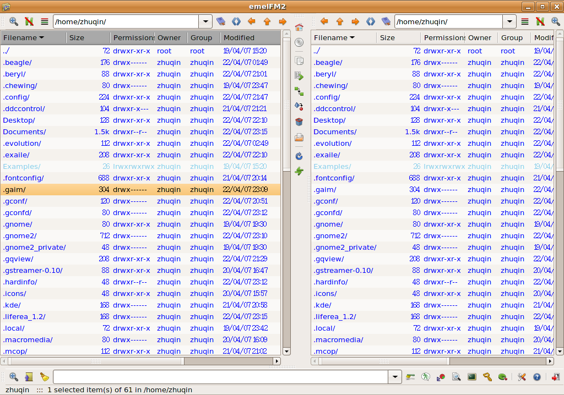
Task: Sort right pane by Size column
Action: click(x=399, y=38)
